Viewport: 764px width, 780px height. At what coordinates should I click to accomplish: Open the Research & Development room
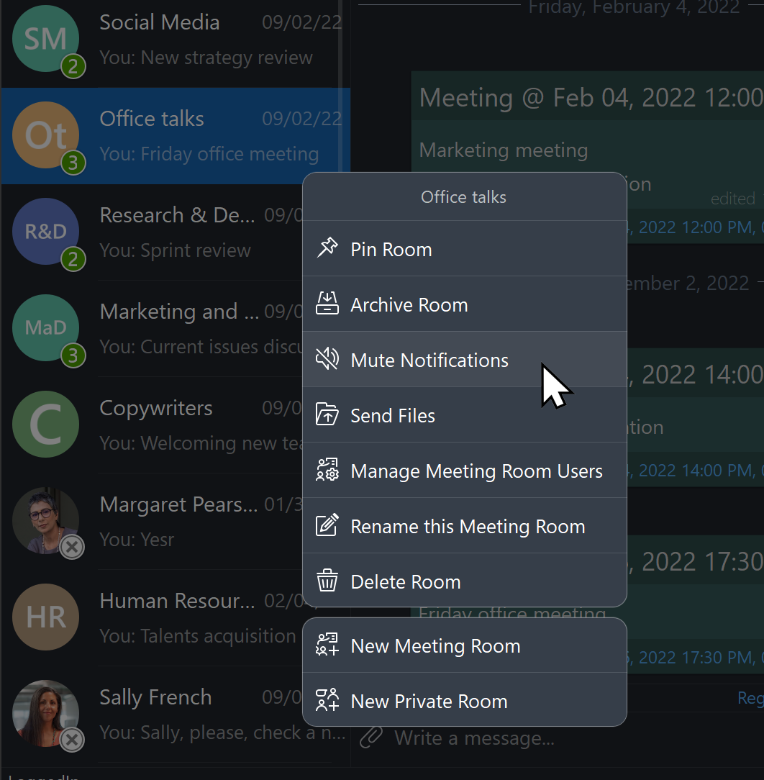(x=152, y=232)
